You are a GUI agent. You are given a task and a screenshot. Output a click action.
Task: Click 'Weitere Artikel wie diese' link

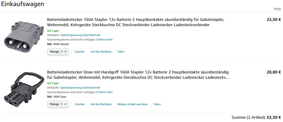(x=132, y=104)
